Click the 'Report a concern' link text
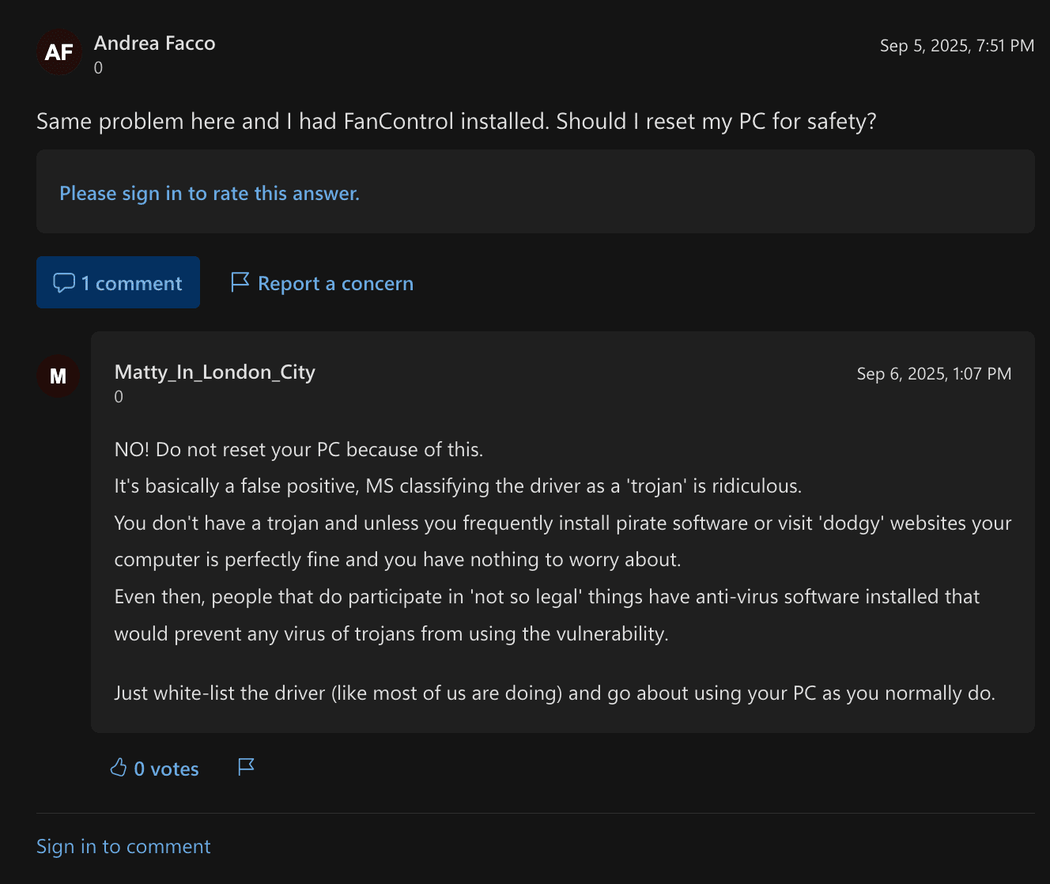The height and width of the screenshot is (884, 1050). [335, 284]
